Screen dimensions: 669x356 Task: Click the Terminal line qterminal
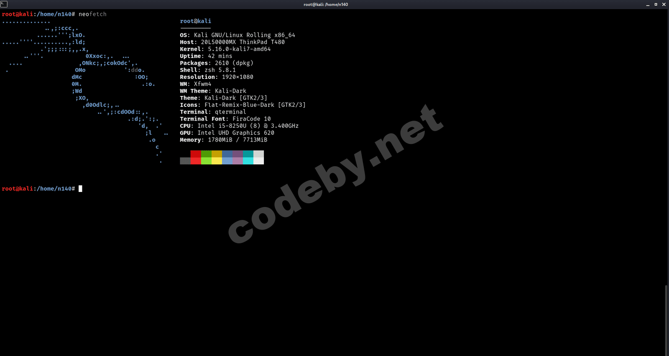pyautogui.click(x=213, y=112)
